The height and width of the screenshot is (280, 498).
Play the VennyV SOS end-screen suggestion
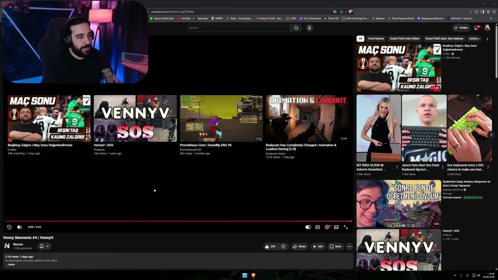(135, 118)
